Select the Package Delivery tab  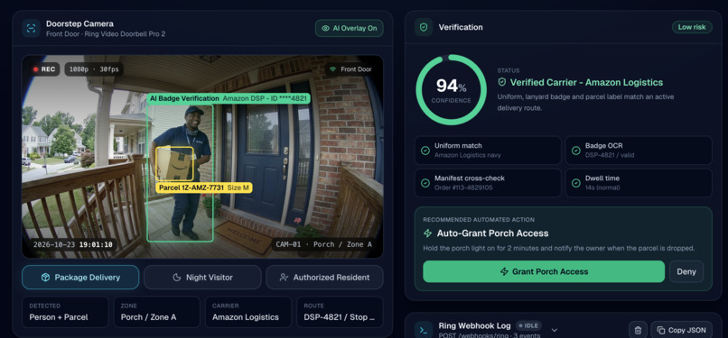click(80, 278)
